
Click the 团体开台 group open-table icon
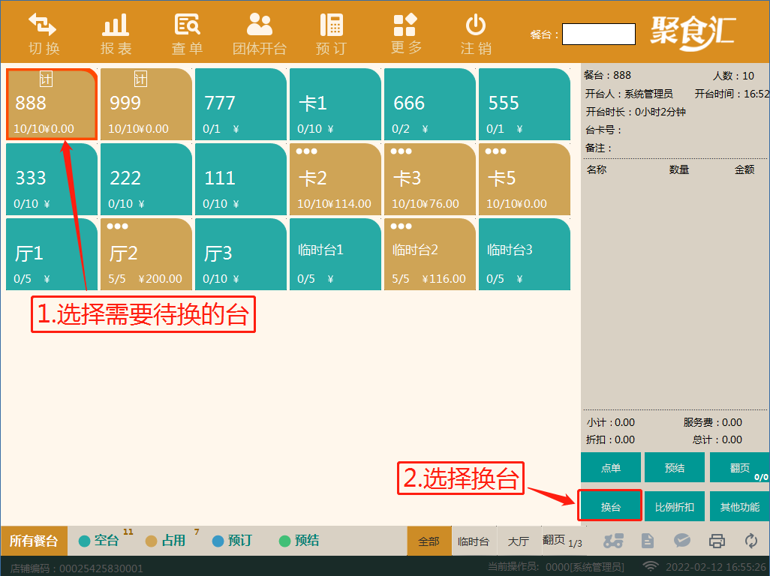click(259, 25)
